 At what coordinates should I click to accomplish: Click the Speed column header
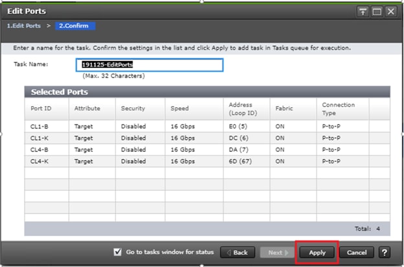tap(194, 109)
